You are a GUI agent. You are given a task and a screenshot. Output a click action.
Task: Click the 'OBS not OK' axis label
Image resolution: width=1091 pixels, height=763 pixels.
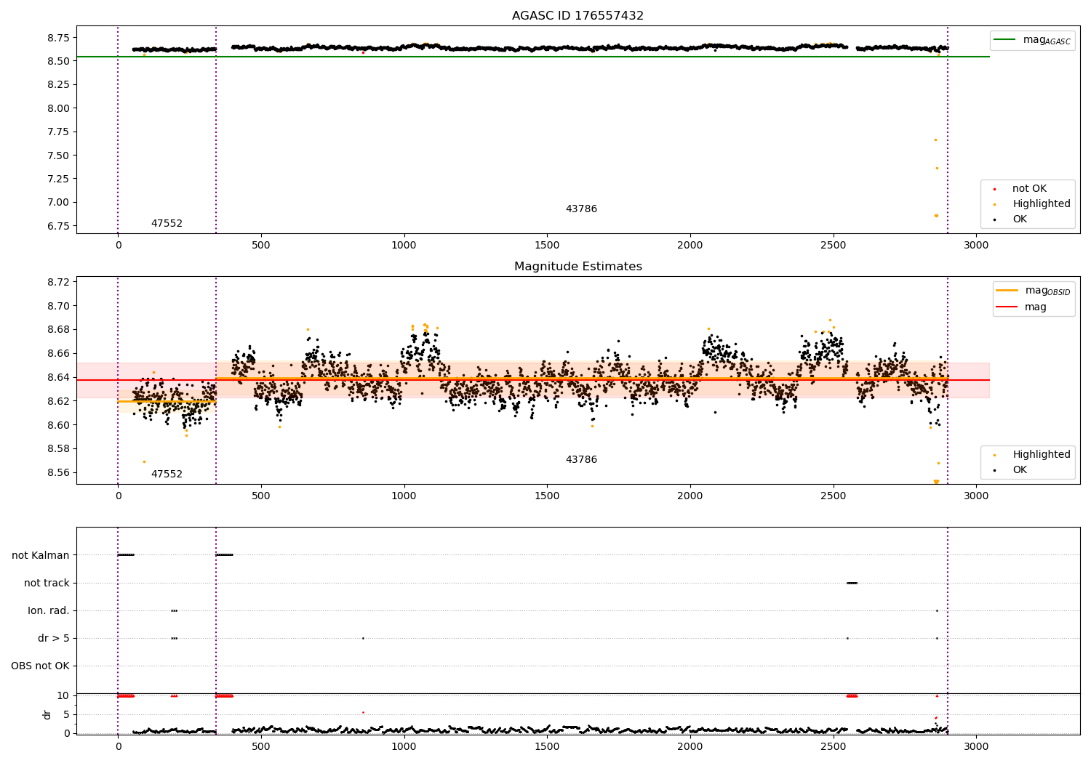(40, 666)
